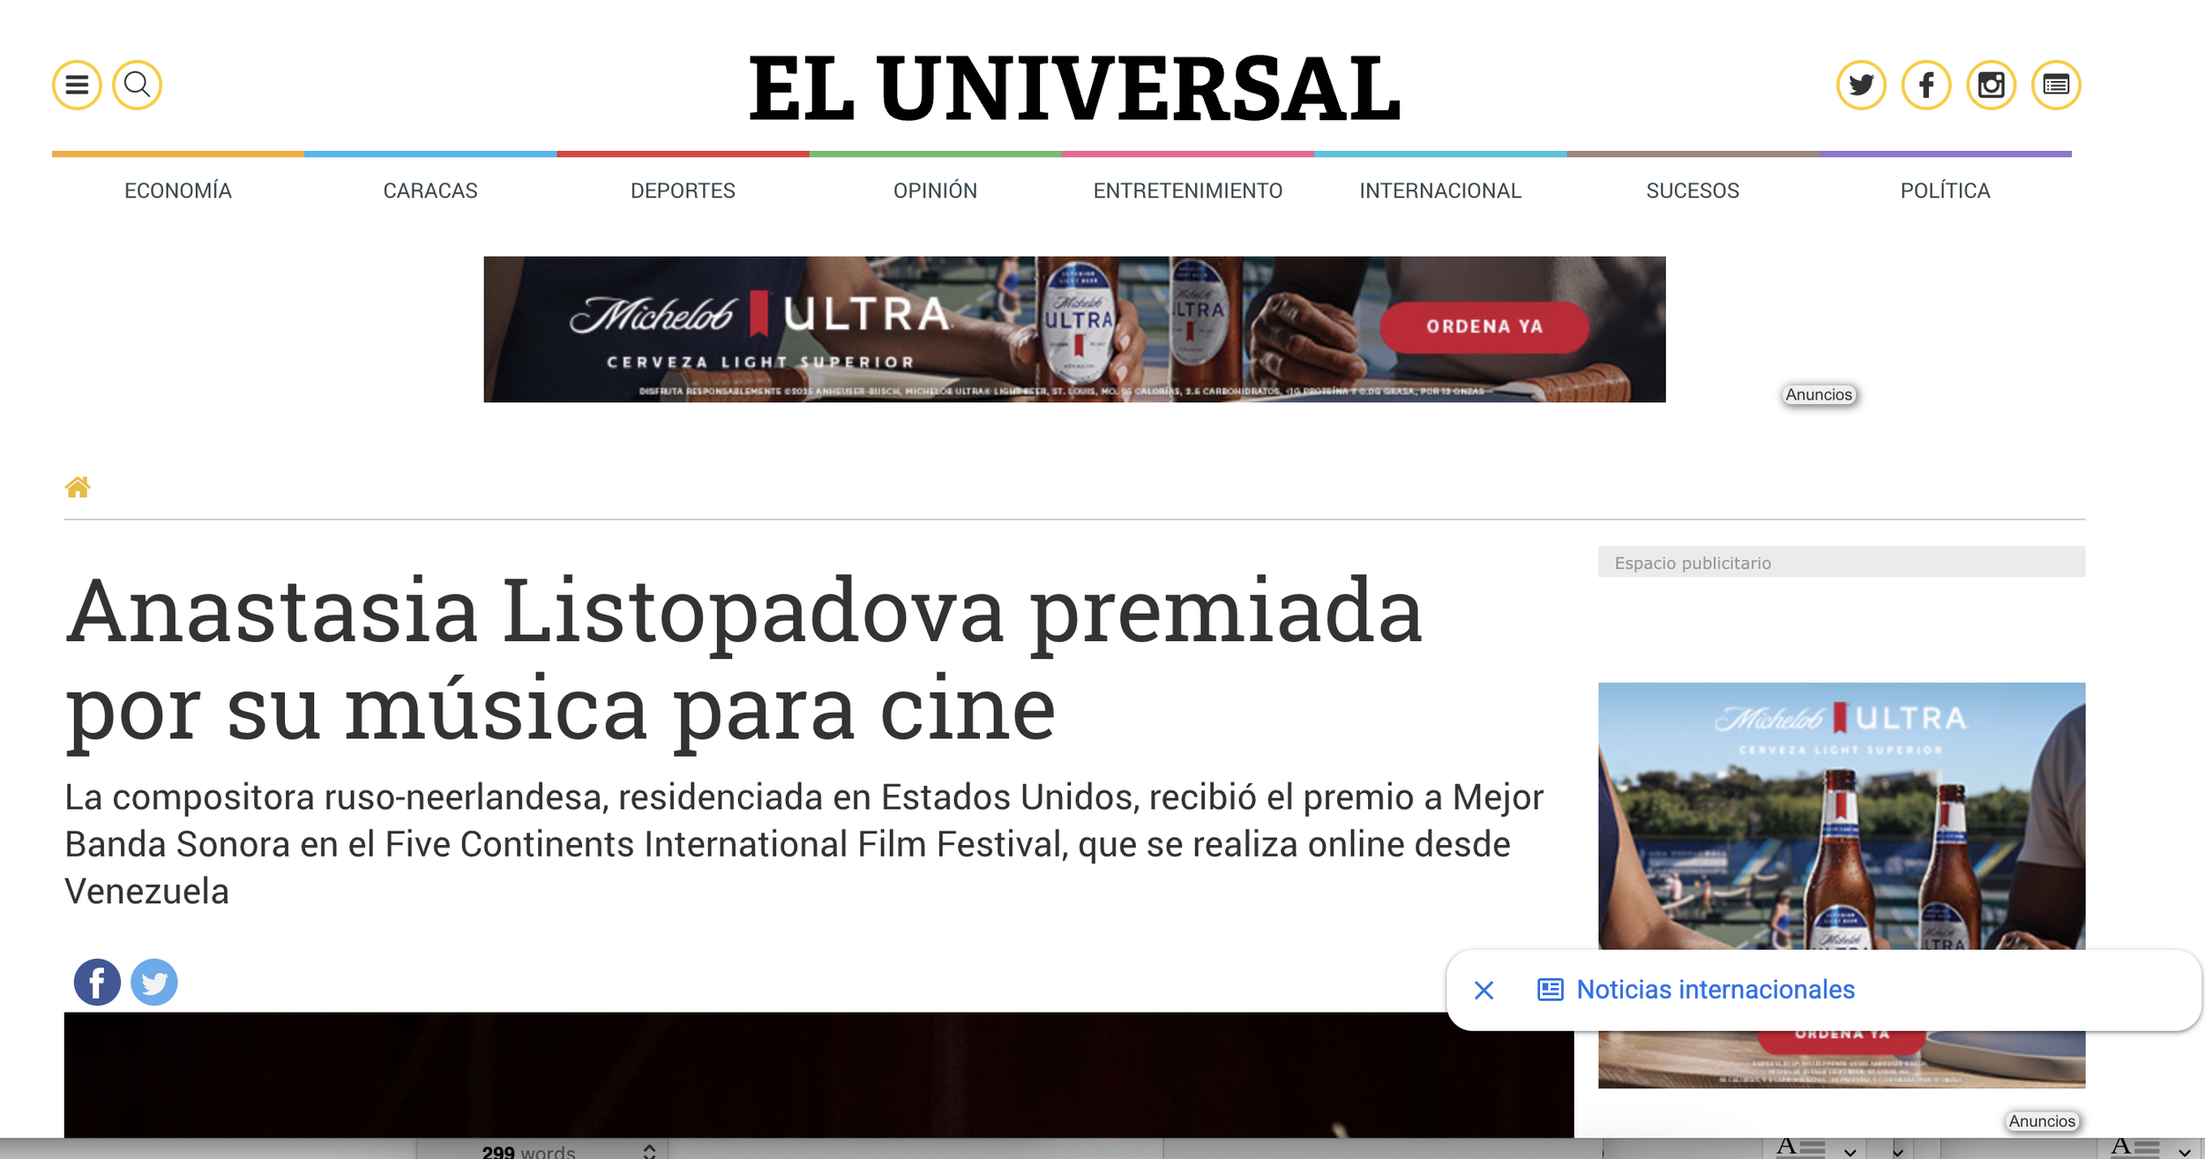Click the article's main image
The height and width of the screenshot is (1159, 2205).
coord(818,1074)
